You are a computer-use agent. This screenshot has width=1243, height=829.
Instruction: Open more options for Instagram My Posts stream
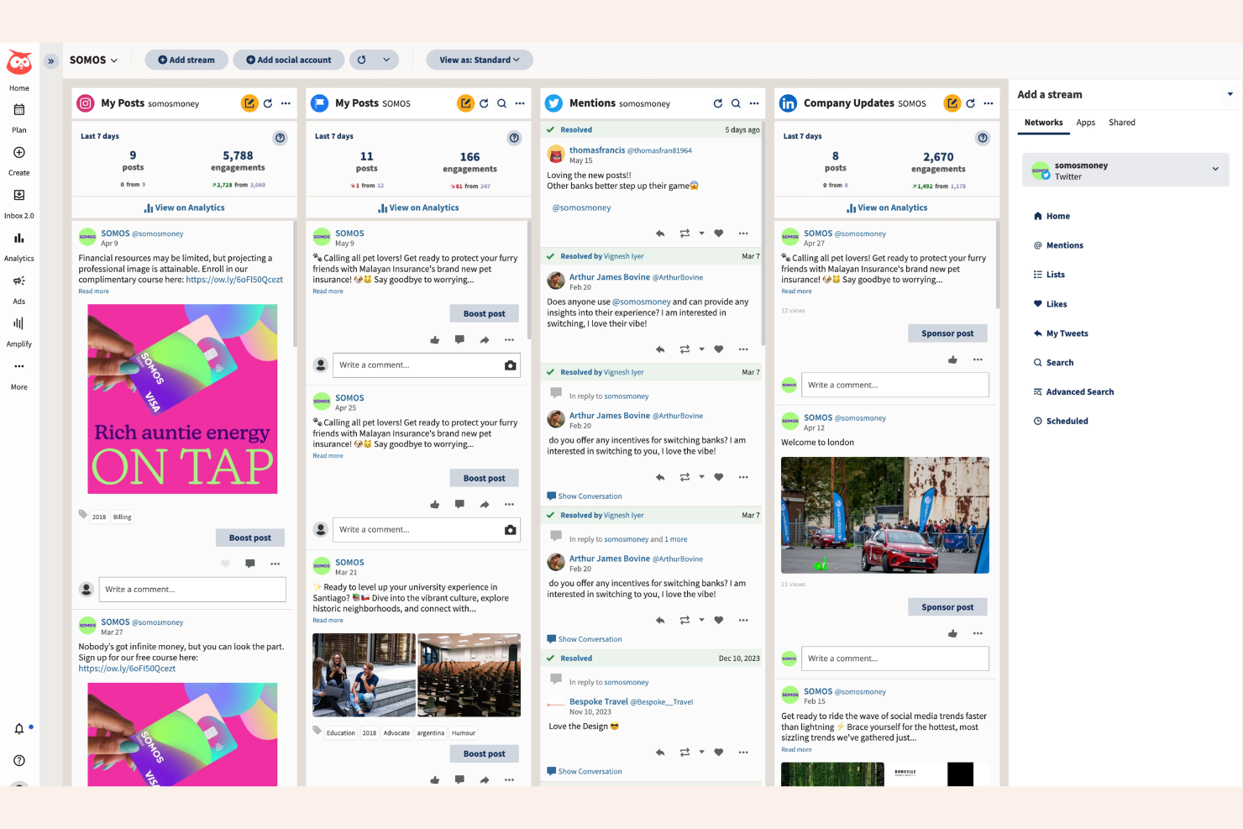[x=286, y=103]
